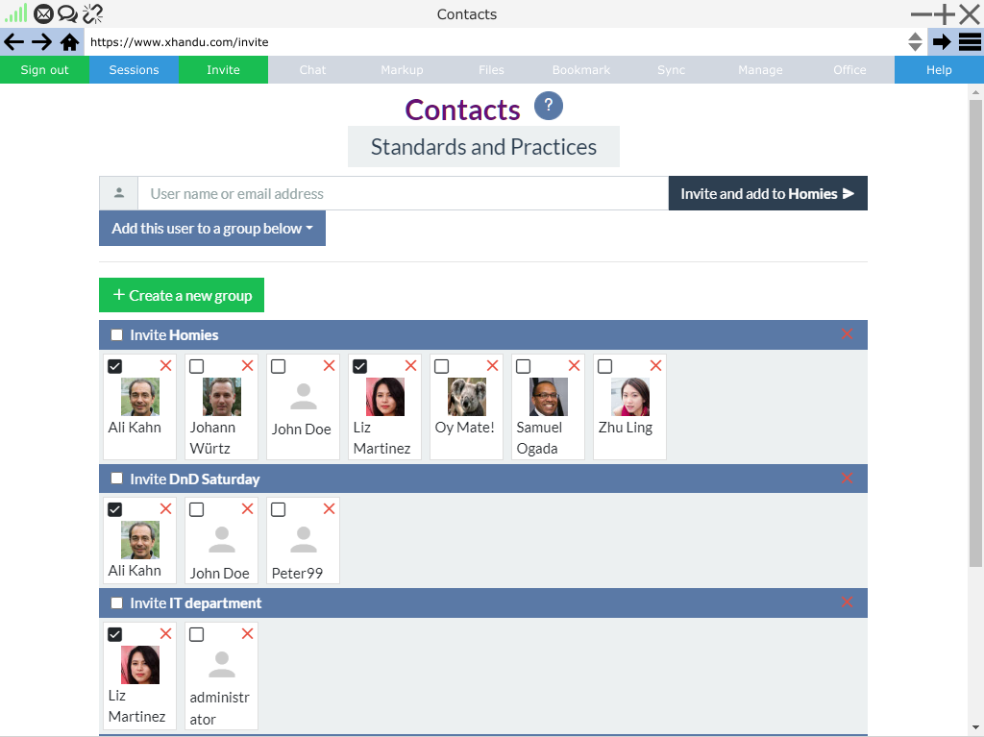Switch to the Help tab
Viewport: 984px width, 737px height.
(x=939, y=70)
